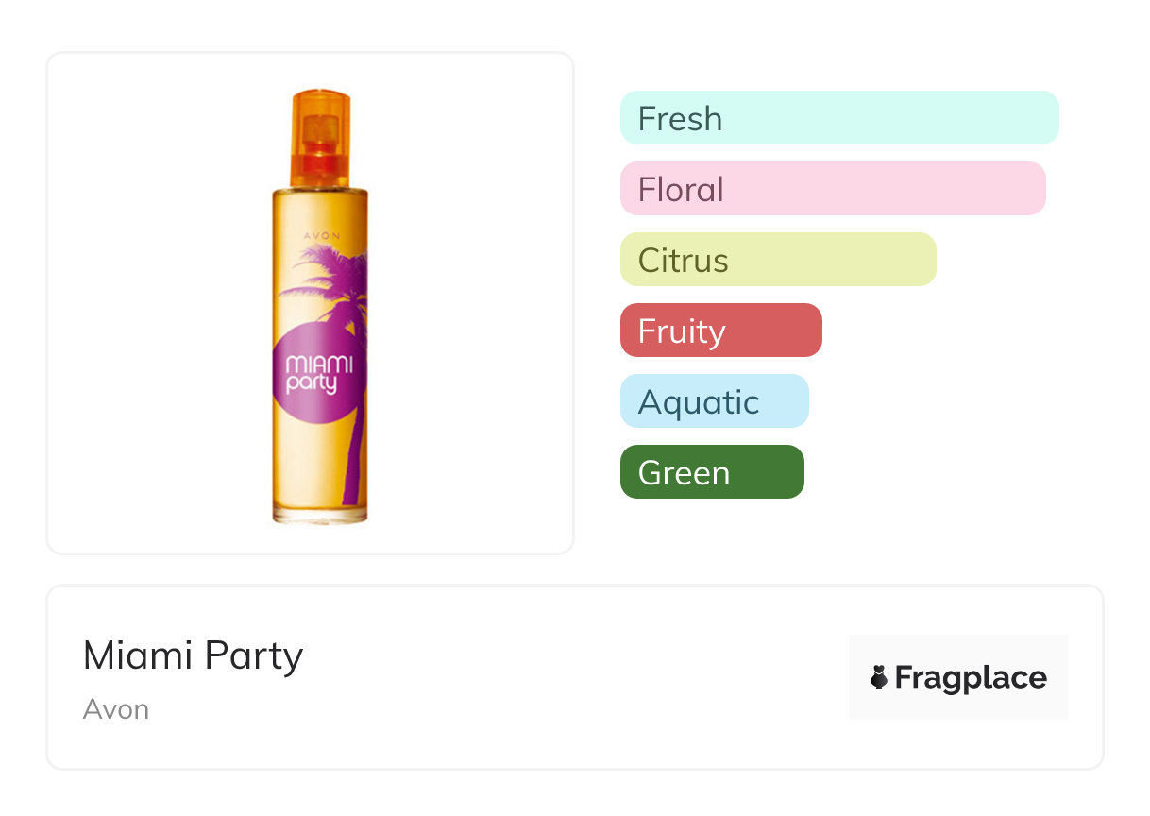Click the Fragplace wordmark text
The height and width of the screenshot is (816, 1150).
pos(971,677)
